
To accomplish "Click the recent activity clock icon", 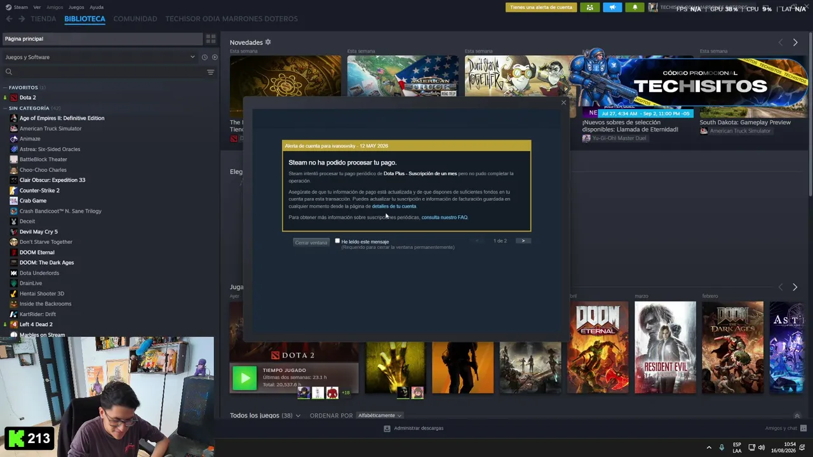I will click(205, 57).
